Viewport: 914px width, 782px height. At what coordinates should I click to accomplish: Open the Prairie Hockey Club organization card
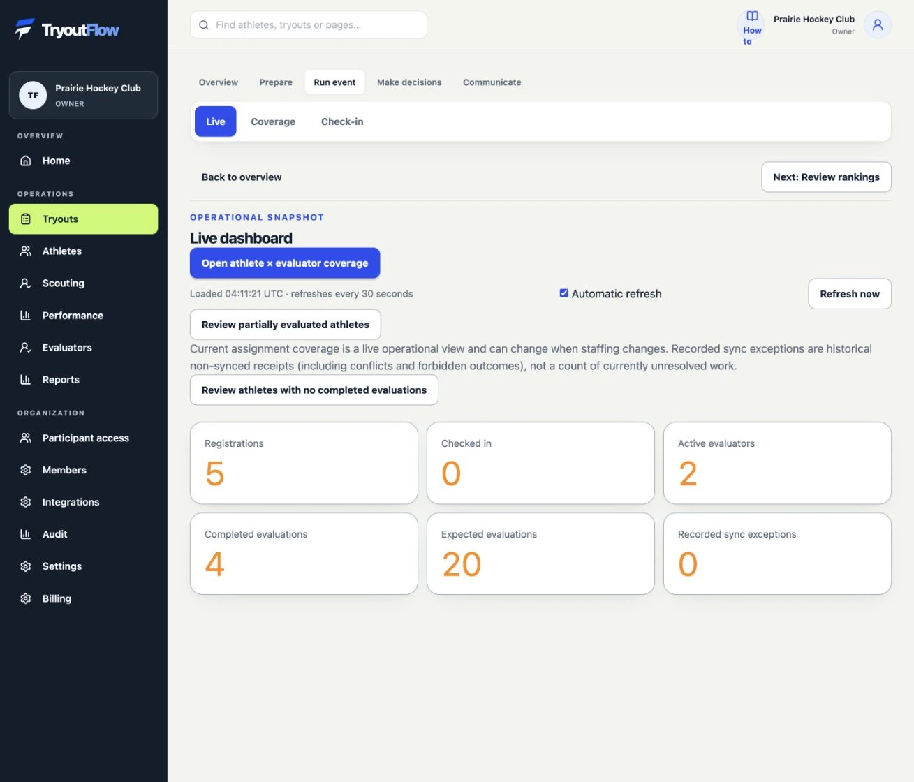(x=83, y=96)
